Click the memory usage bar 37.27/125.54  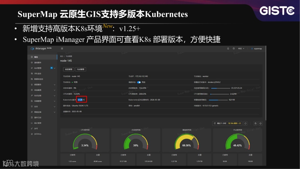pyautogui.click(x=221, y=88)
